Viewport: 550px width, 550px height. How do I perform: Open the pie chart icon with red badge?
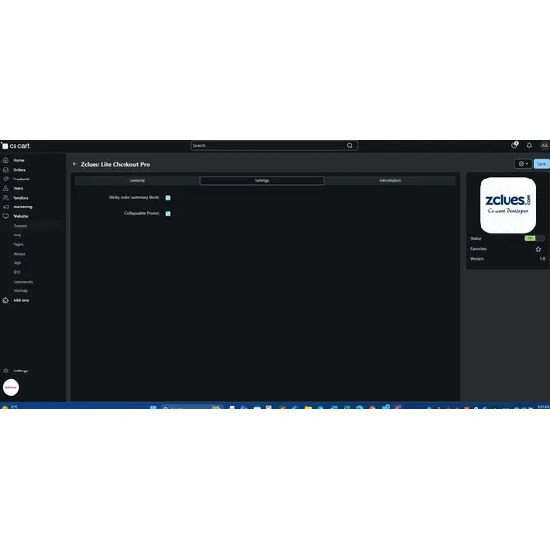pyautogui.click(x=514, y=145)
